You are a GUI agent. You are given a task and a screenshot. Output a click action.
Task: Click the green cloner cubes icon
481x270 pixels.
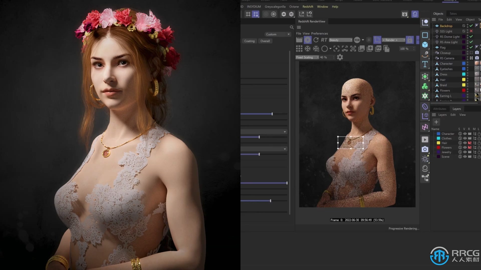(x=425, y=86)
